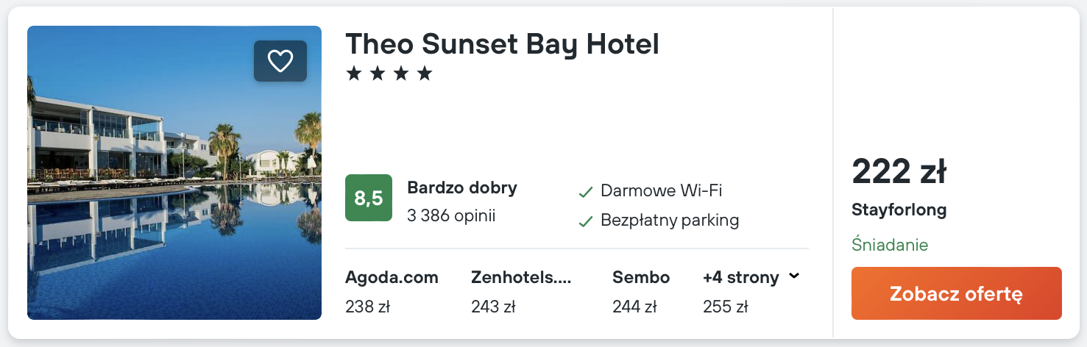
Task: Open the Theo Sunset Bay Hotel title
Action: pyautogui.click(x=502, y=45)
